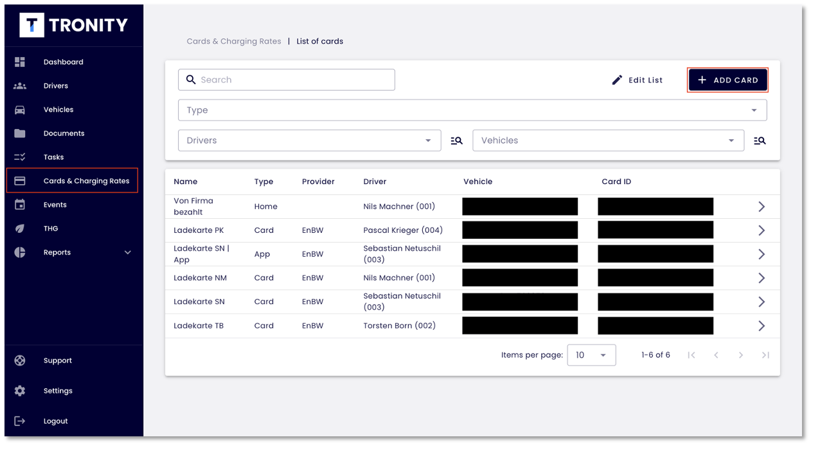
Task: Click the Logout exit icon
Action: point(20,421)
